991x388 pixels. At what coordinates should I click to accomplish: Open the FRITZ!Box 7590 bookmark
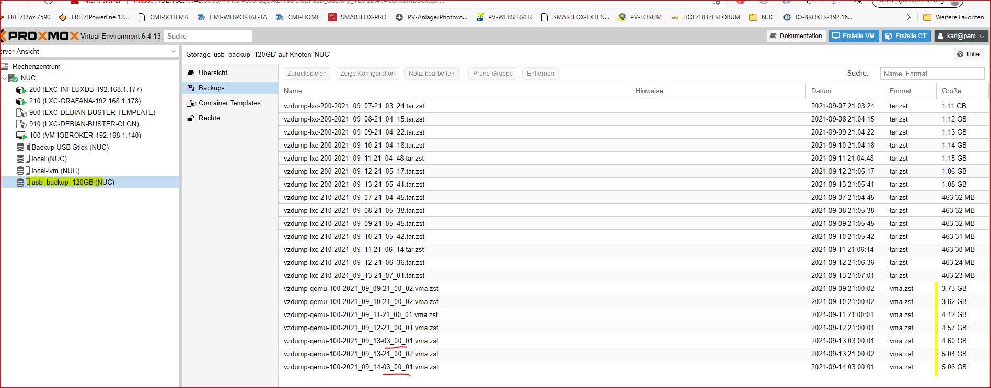[26, 17]
